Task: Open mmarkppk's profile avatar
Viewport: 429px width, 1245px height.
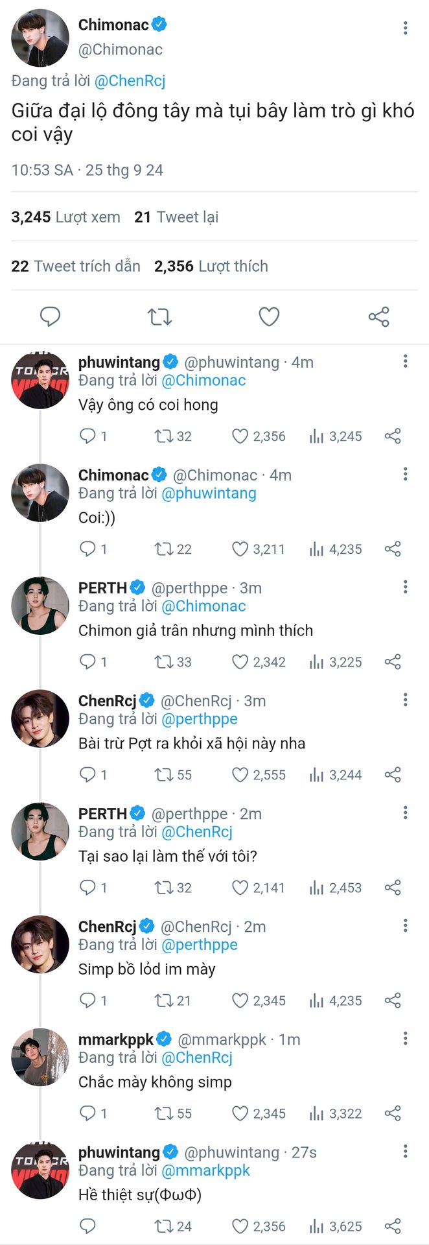Action: coord(40,1058)
